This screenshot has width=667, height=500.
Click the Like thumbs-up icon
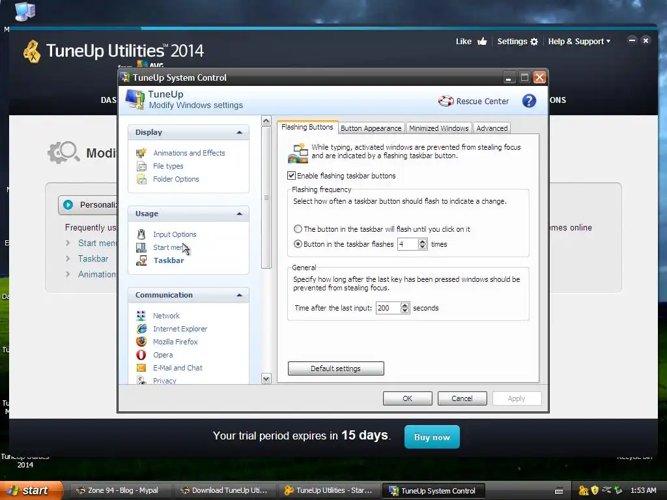pyautogui.click(x=482, y=41)
